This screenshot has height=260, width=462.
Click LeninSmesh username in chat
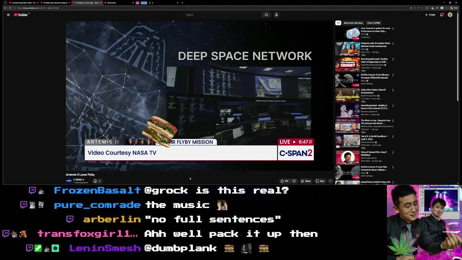(x=105, y=248)
